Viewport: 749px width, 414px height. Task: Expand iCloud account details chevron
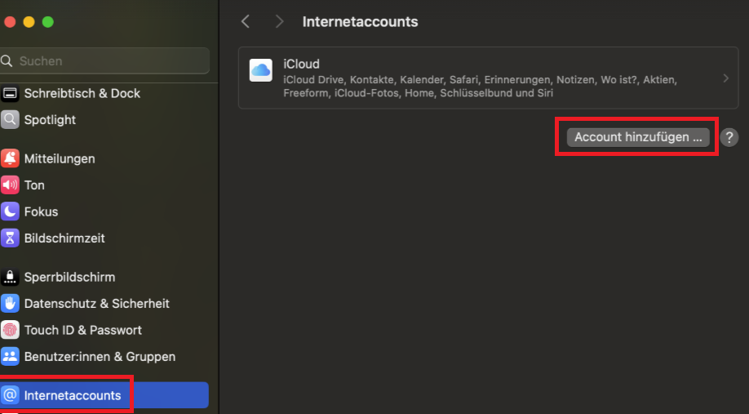725,78
